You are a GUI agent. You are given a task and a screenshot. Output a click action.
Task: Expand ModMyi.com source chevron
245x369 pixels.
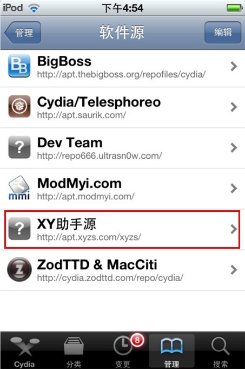pos(234,188)
